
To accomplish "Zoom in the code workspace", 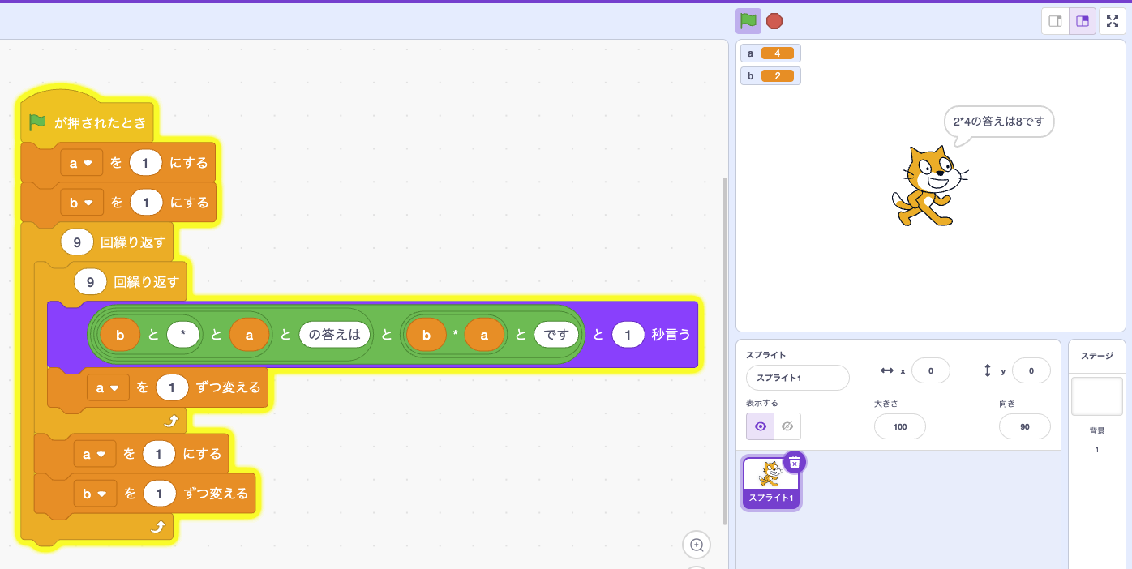I will 697,545.
